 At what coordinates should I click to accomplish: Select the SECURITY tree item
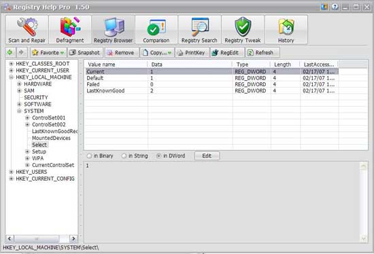(x=36, y=97)
